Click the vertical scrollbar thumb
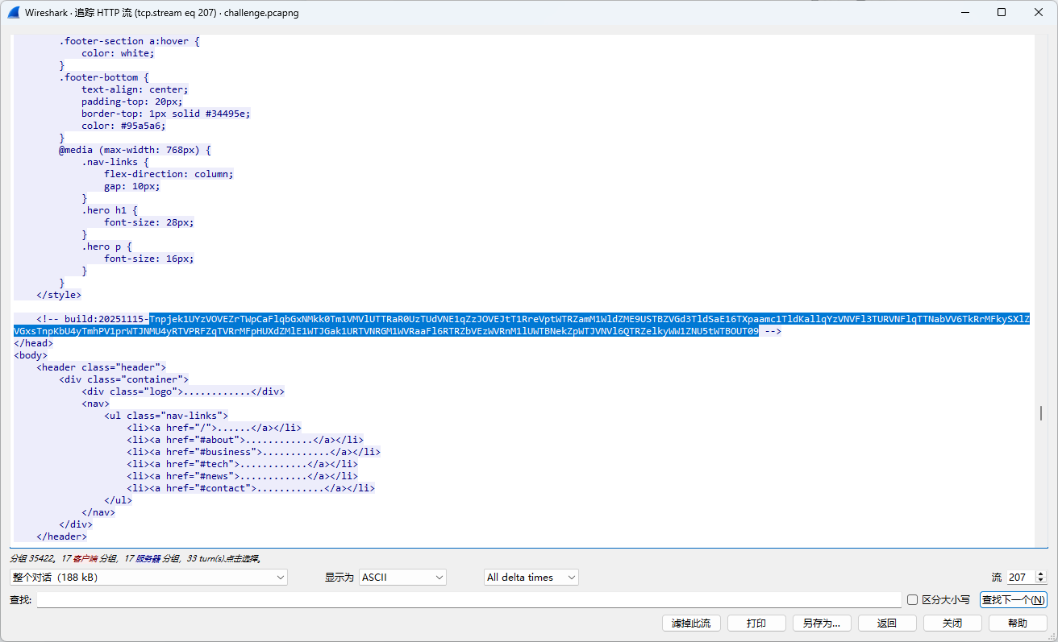Screen dimensions: 1058x642 point(1041,413)
